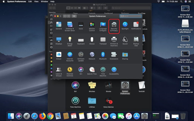Viewport: 194px width, 121px height.
Task: Open the Bluetooth preference pane
Action: [103, 54]
